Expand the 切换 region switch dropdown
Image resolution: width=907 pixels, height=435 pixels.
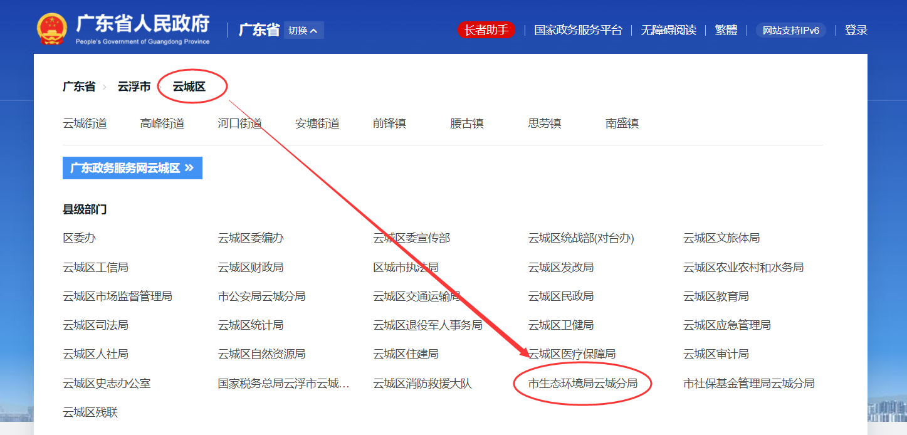pos(303,30)
